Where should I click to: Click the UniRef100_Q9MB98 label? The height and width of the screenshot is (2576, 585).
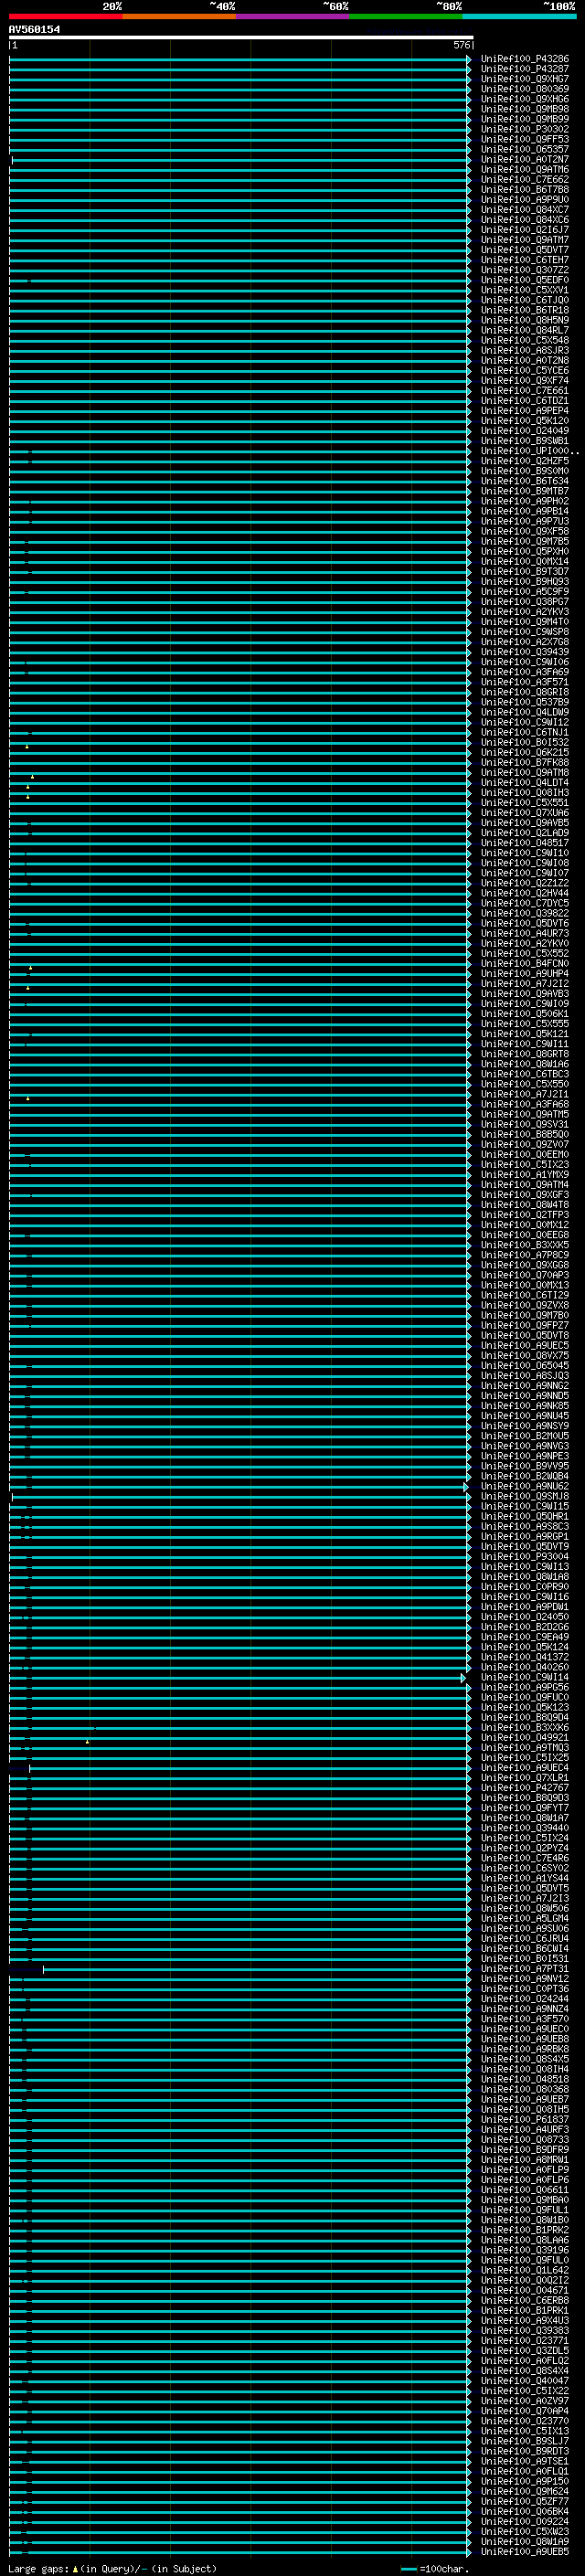[x=524, y=109]
